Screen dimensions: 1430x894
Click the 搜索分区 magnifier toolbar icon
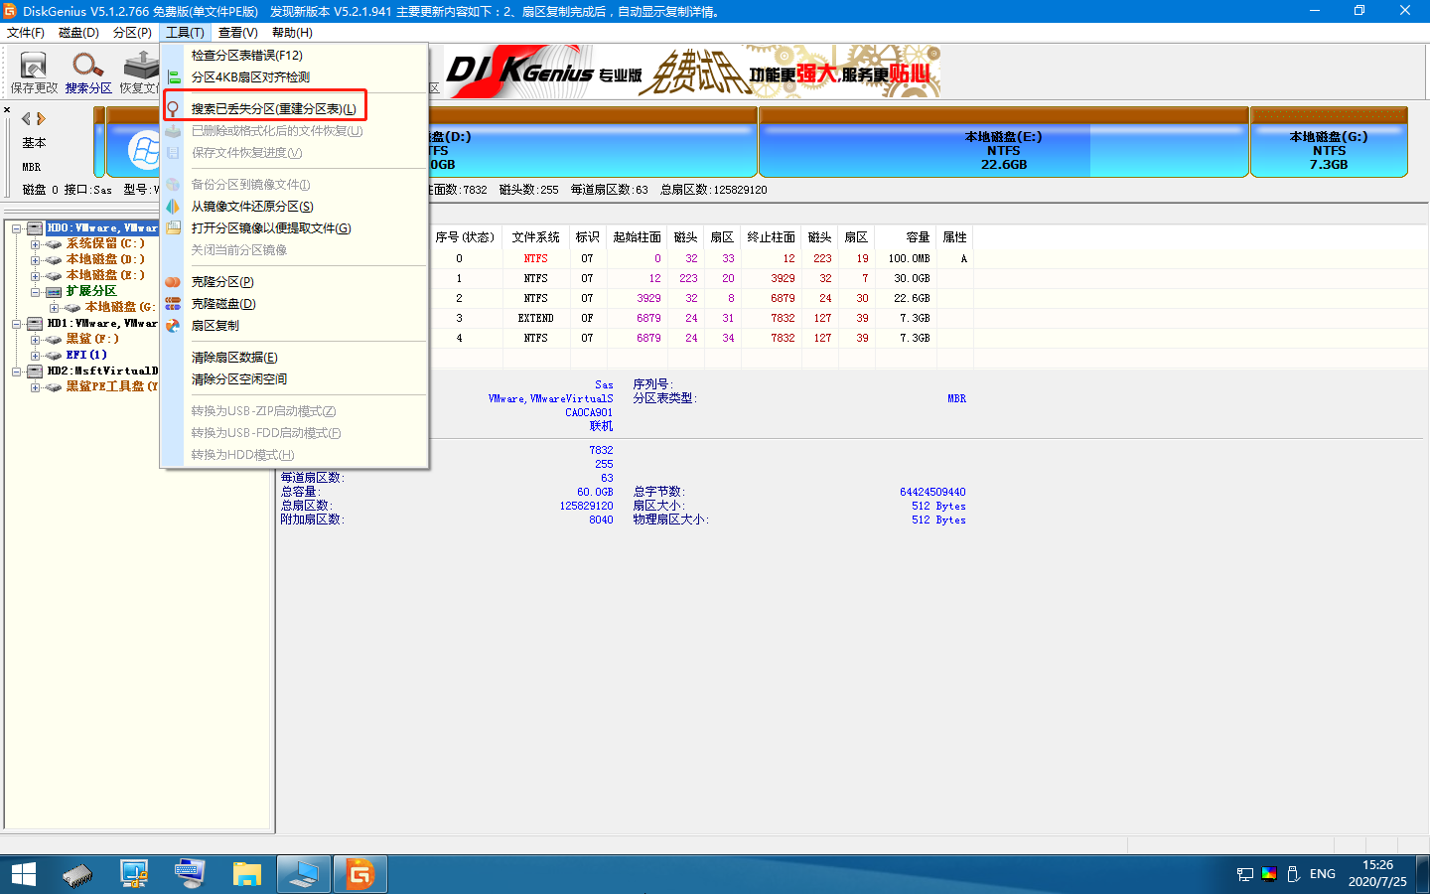tap(88, 73)
